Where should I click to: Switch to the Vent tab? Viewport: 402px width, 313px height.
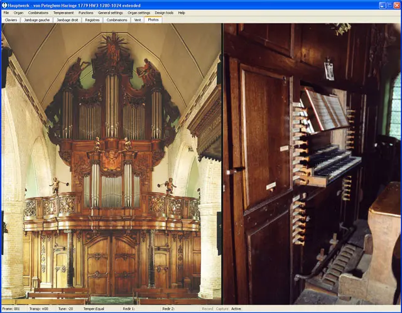click(x=138, y=20)
